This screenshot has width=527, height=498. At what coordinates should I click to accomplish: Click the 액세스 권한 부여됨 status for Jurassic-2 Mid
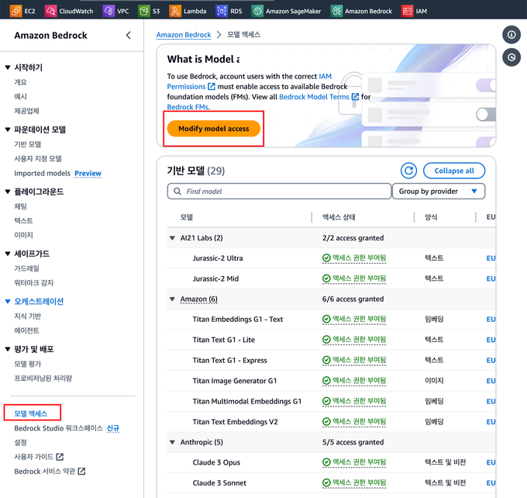354,278
